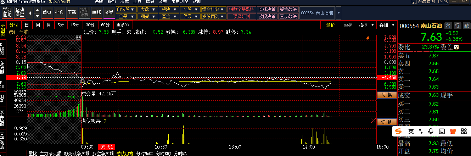Open 资金战法 capital strategy
Image resolution: width=471 pixels, height=156 pixels.
288,9
